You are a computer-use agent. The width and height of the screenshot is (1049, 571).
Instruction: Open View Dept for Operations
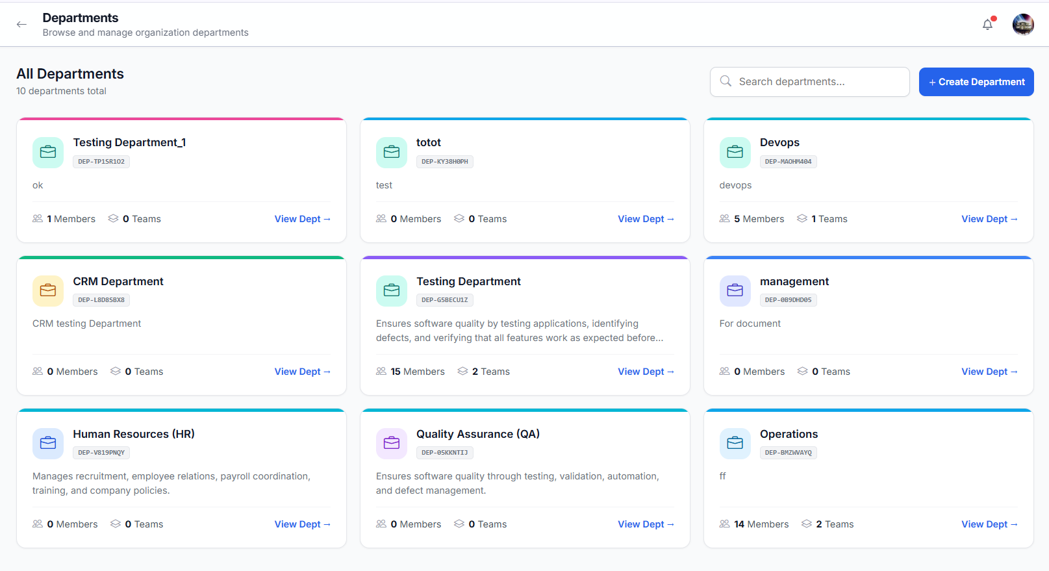(990, 524)
